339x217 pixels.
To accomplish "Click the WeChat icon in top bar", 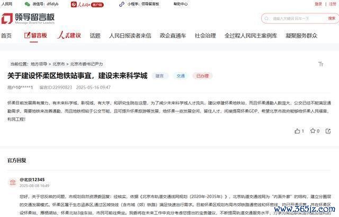I will pos(27,4).
